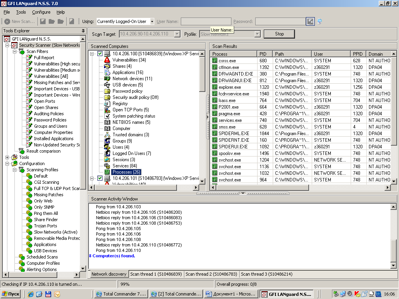Screen dimensions: 399x299
Task: Open the Using credentials dropdown
Action: pos(152,21)
